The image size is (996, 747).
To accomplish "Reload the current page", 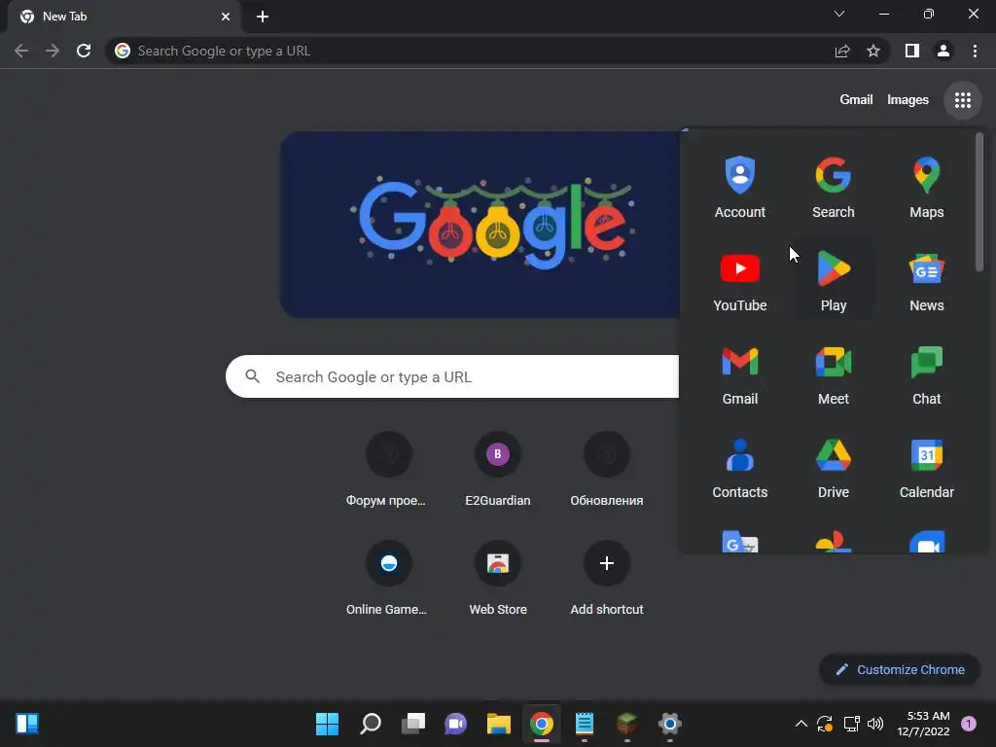I will pos(84,51).
